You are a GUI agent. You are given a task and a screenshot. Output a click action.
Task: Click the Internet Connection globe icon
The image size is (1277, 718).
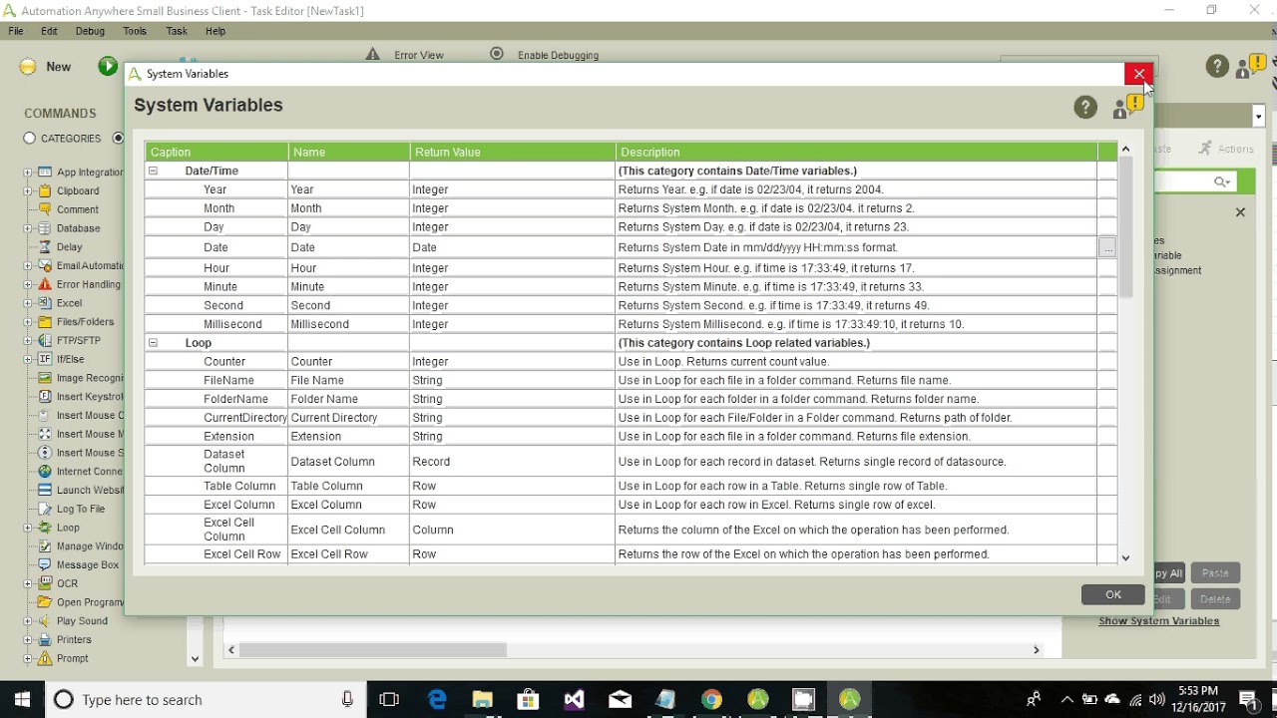tap(45, 472)
